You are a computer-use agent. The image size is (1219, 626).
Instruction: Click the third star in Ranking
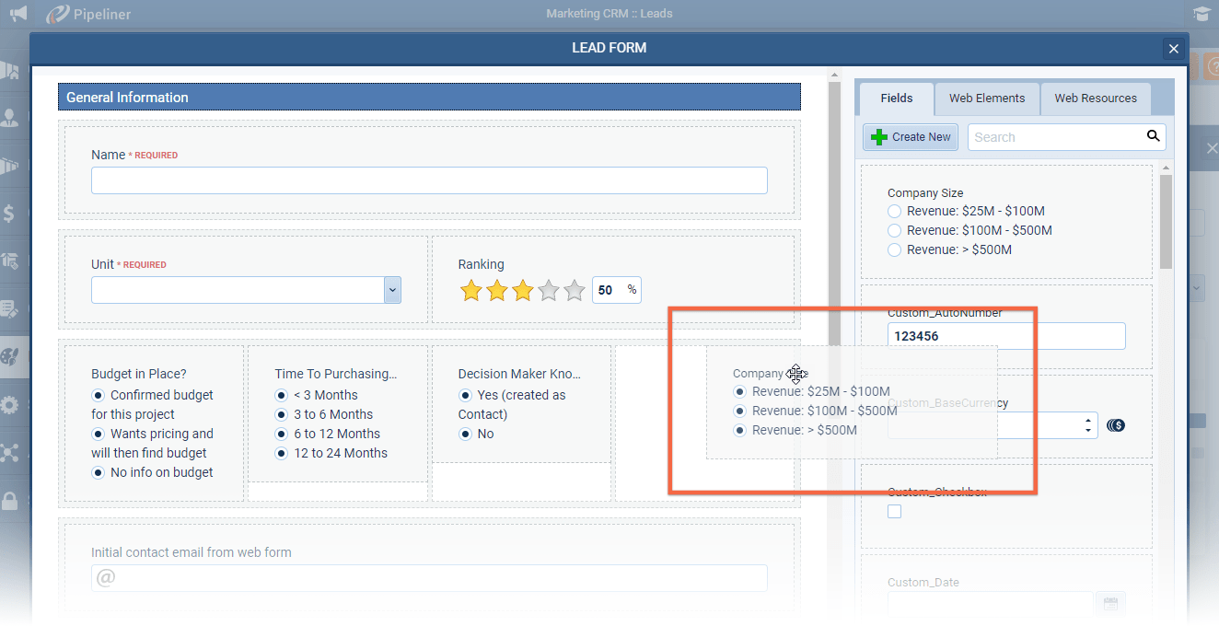(523, 291)
